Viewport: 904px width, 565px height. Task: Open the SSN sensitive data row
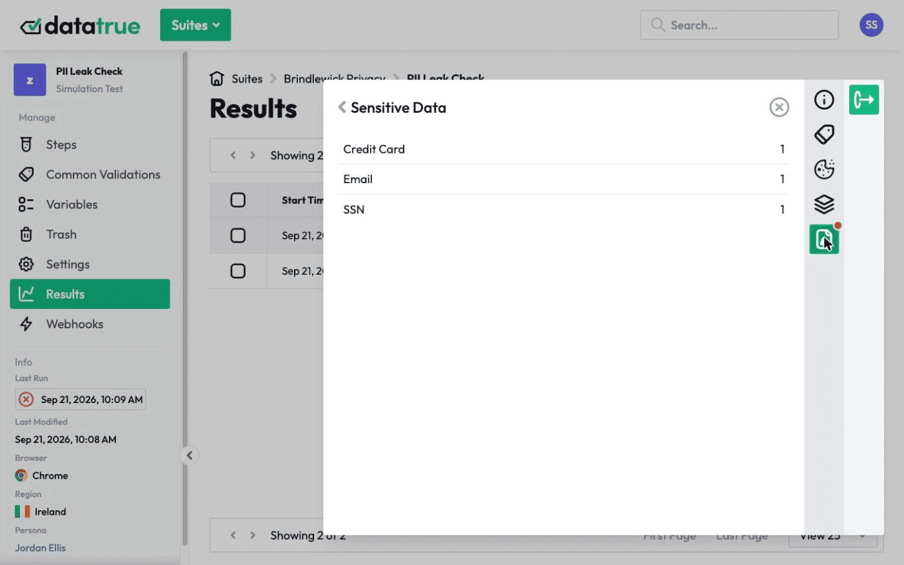click(x=563, y=210)
